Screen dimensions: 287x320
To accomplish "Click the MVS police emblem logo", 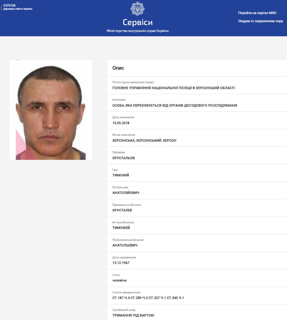I will [137, 9].
